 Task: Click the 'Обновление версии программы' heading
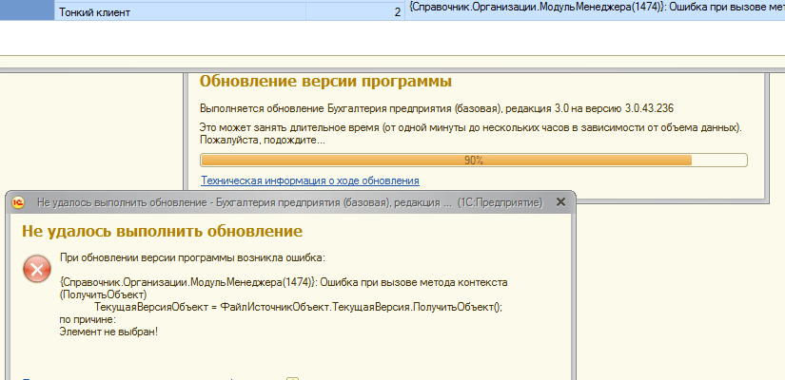[325, 81]
